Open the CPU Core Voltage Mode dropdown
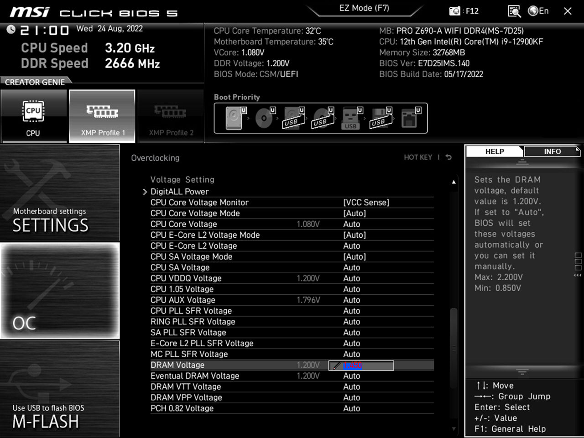 coord(355,213)
